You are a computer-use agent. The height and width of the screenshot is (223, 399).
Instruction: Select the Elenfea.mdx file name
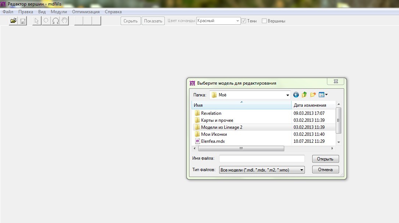pos(213,141)
